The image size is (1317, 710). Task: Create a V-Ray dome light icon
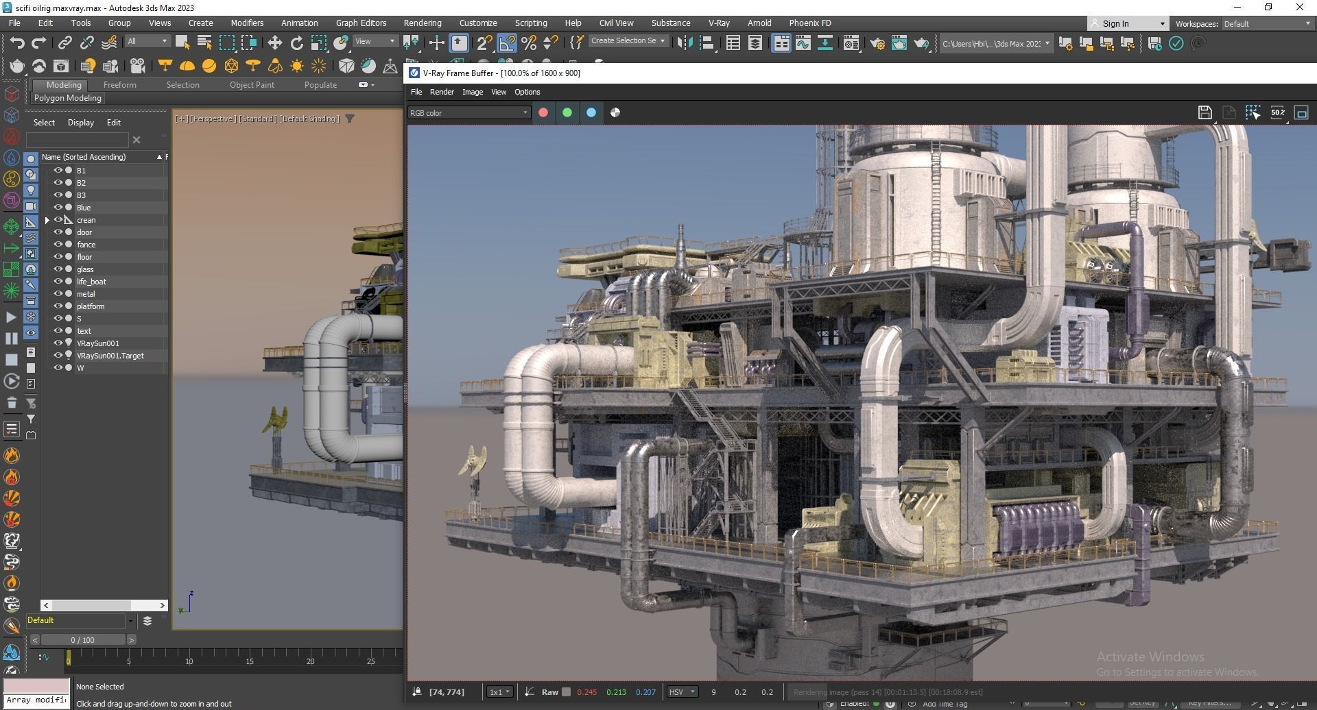pos(187,66)
